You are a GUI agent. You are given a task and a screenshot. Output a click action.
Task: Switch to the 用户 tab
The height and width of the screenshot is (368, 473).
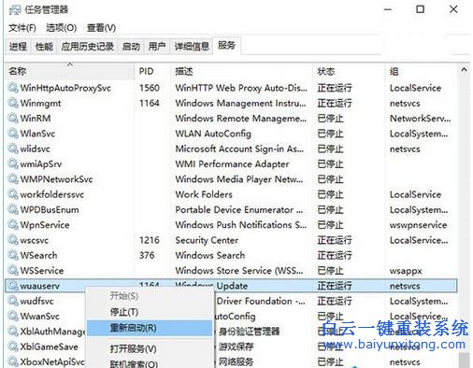point(157,47)
